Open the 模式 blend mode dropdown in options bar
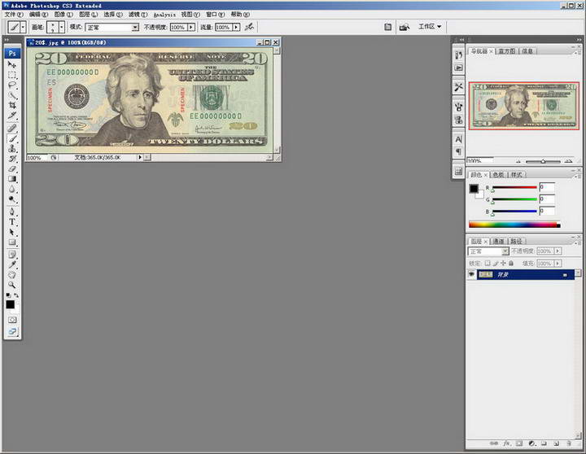Image resolution: width=586 pixels, height=454 pixels. pos(112,27)
